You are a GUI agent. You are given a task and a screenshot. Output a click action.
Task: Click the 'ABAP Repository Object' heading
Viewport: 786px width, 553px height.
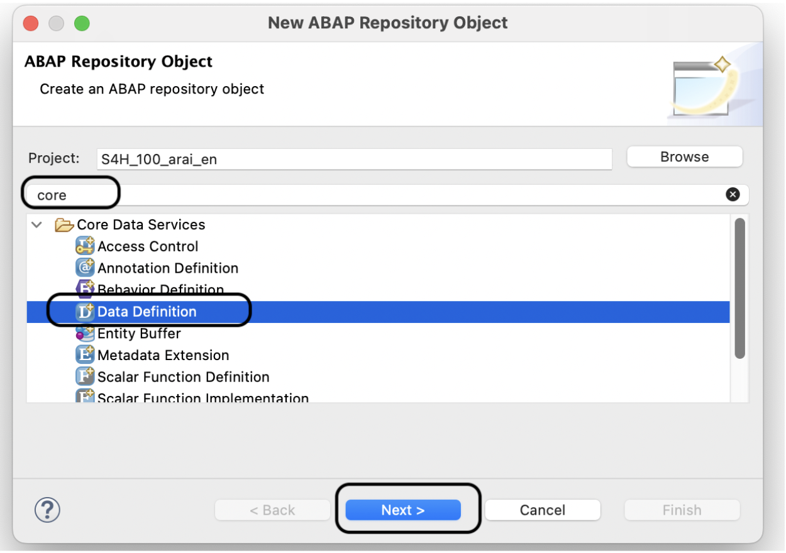pos(118,62)
